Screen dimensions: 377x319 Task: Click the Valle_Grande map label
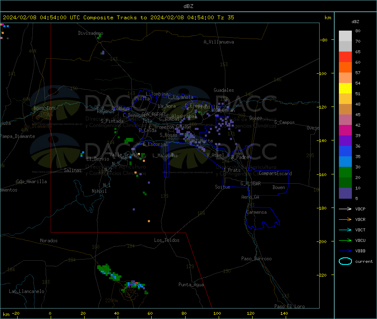tap(124, 155)
